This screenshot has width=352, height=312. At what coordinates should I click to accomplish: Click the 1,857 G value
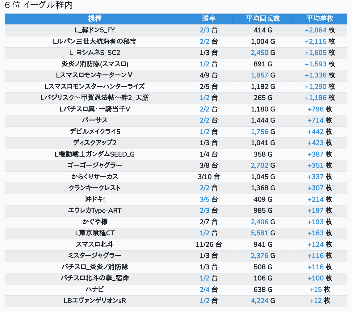(x=263, y=75)
